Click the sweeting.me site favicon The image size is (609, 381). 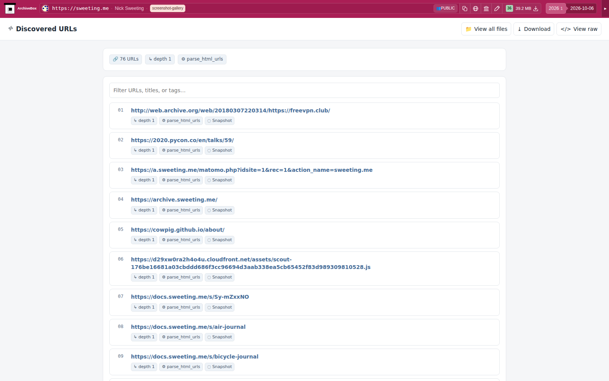click(x=45, y=8)
